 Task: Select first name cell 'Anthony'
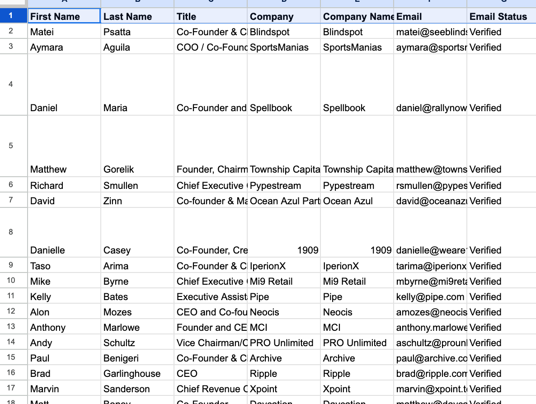(64, 327)
